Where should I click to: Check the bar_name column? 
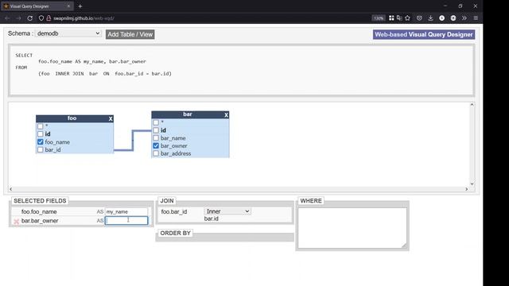click(156, 138)
